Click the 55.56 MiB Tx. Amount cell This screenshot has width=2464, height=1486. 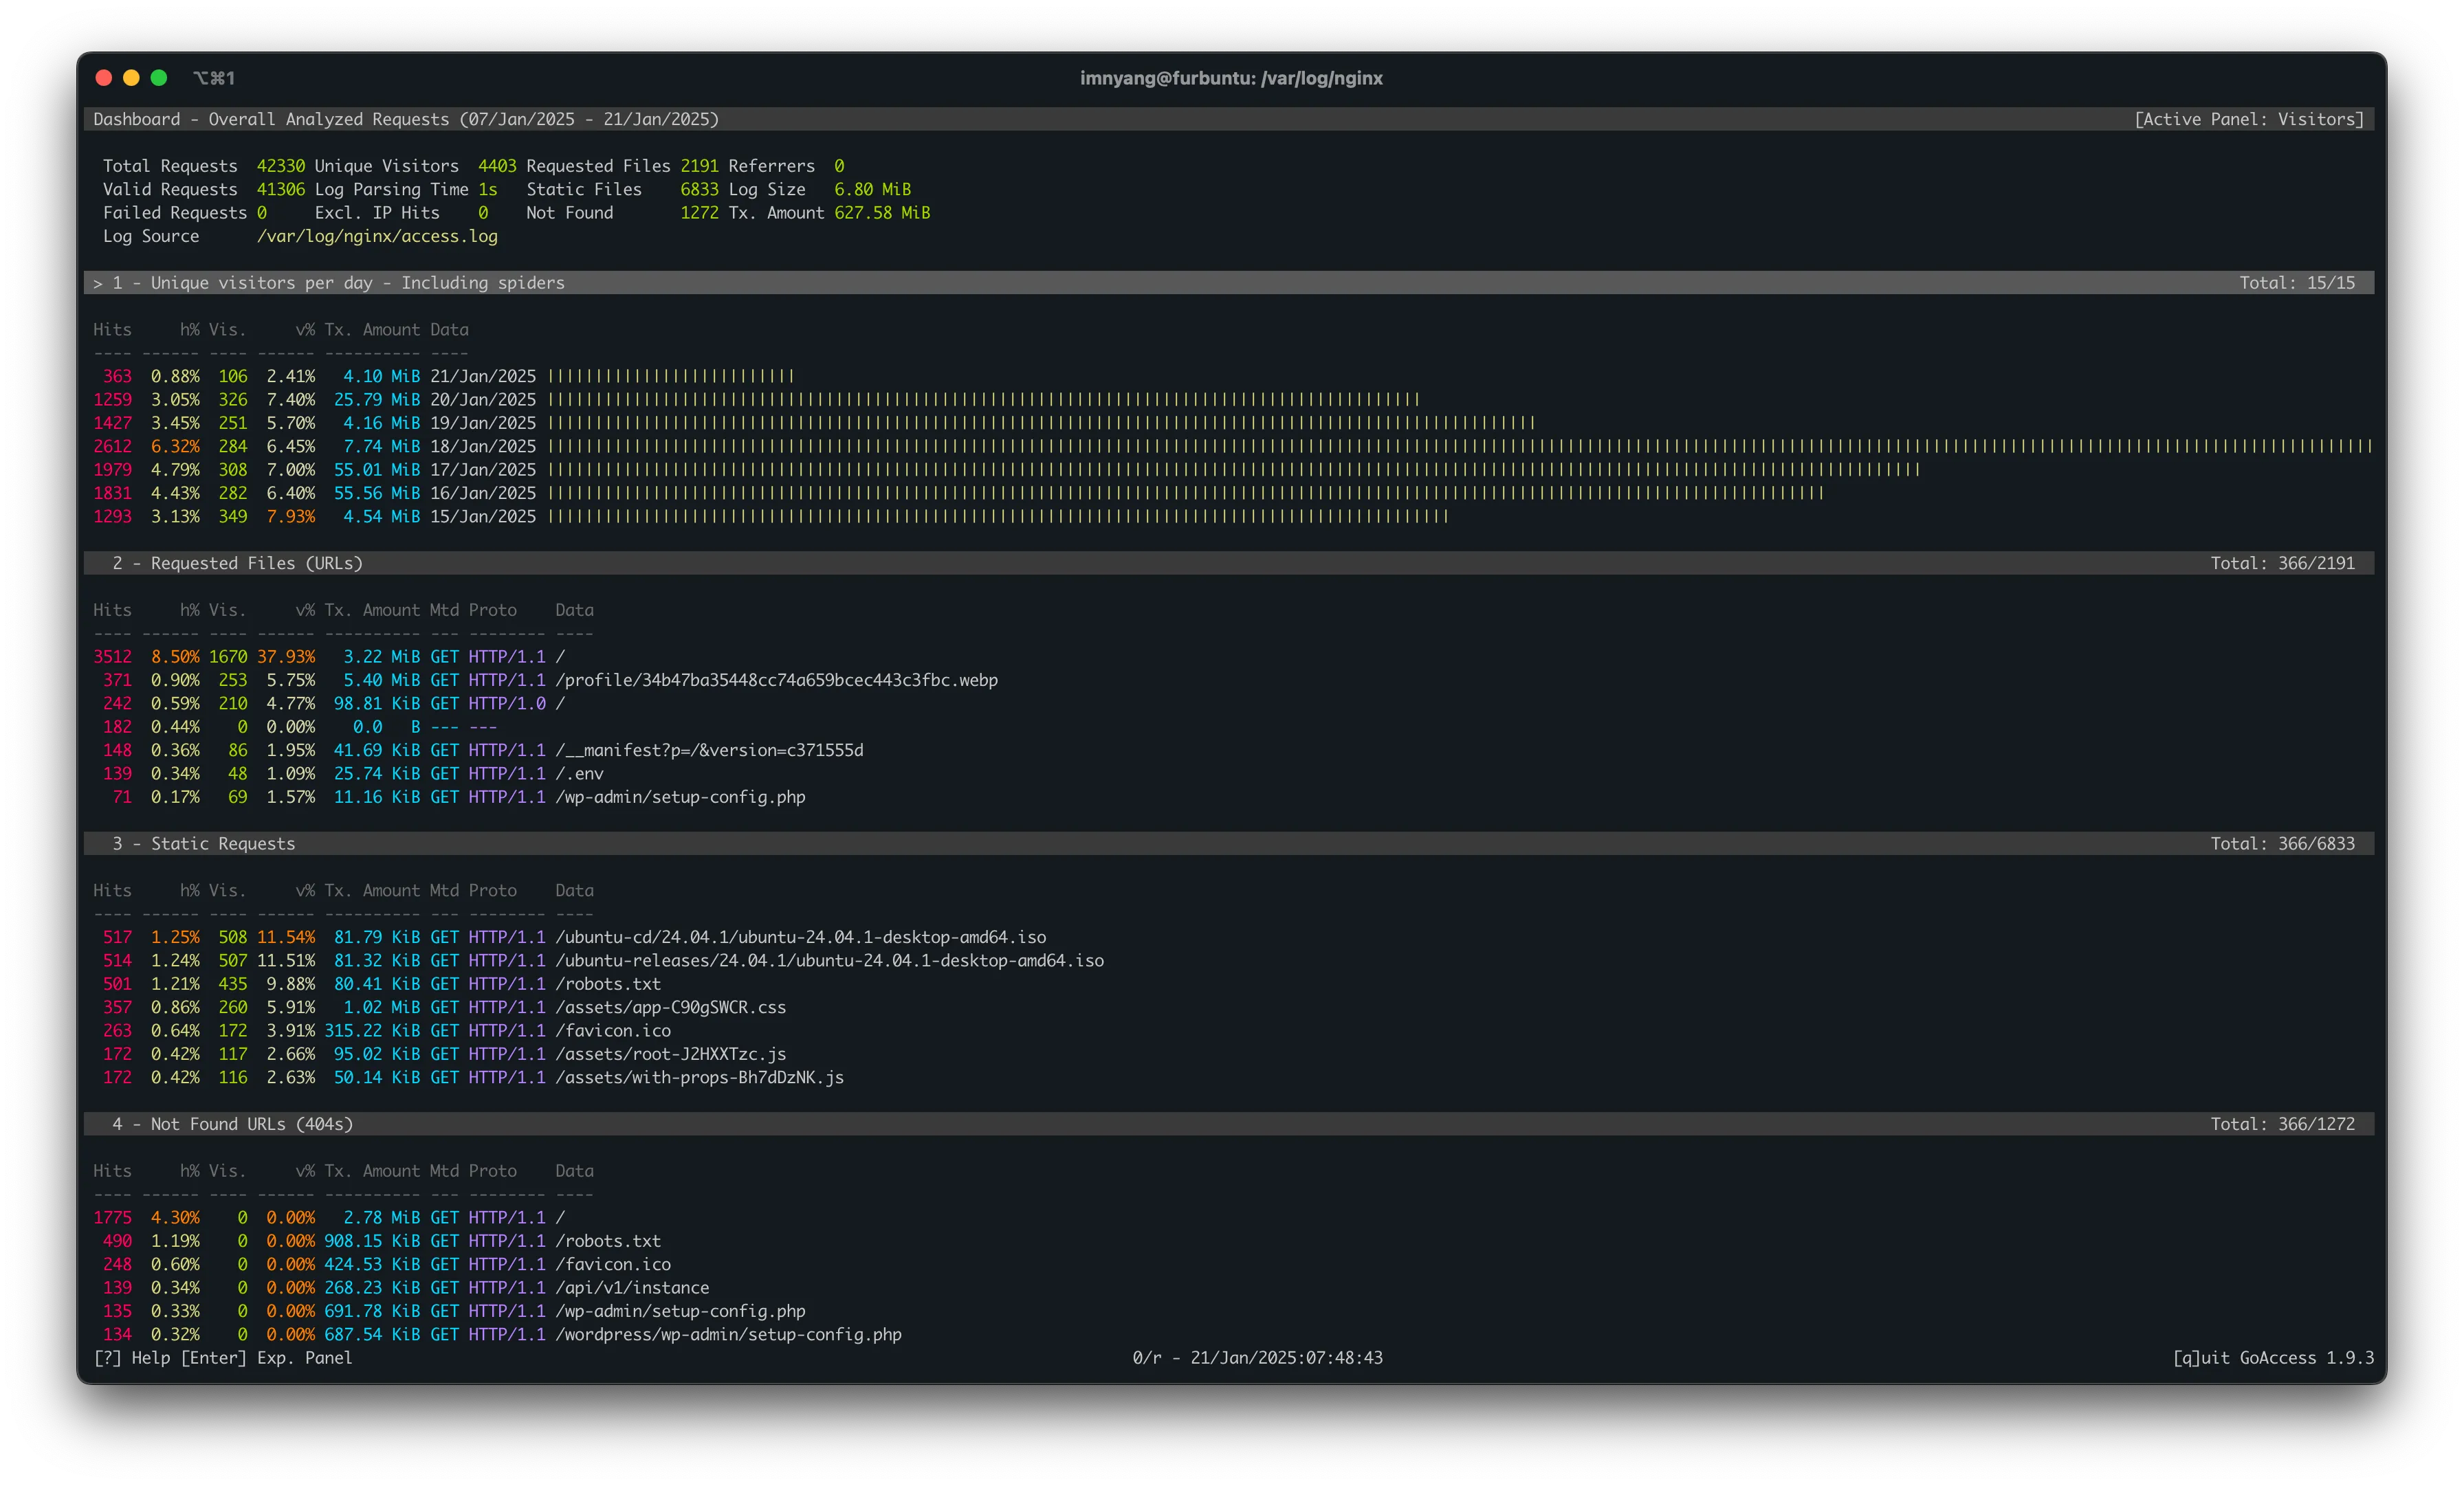pyautogui.click(x=377, y=493)
